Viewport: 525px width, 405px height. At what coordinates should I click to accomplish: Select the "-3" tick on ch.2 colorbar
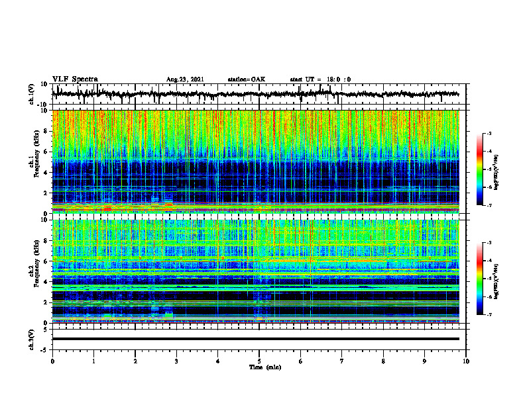point(489,243)
